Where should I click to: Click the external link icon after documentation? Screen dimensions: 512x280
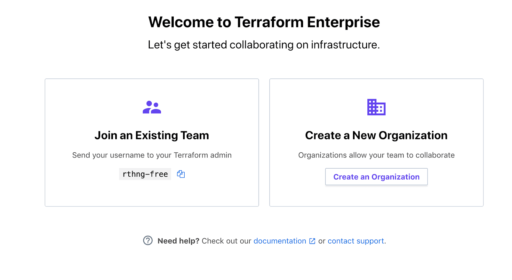point(312,241)
